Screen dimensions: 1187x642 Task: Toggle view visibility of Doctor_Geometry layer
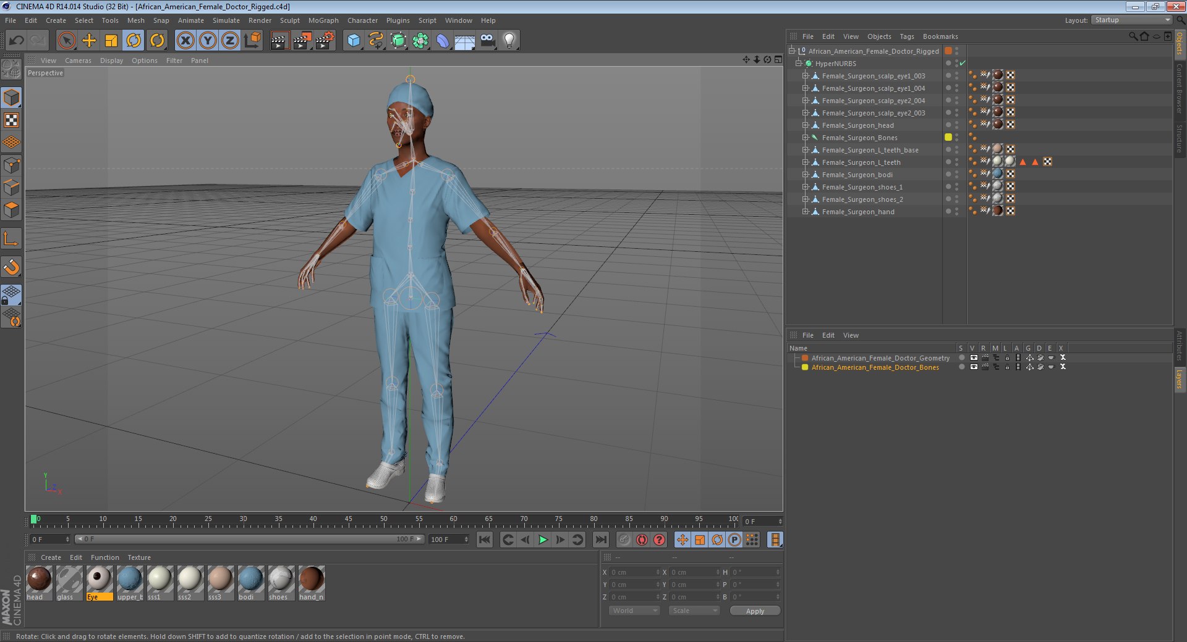tap(974, 357)
